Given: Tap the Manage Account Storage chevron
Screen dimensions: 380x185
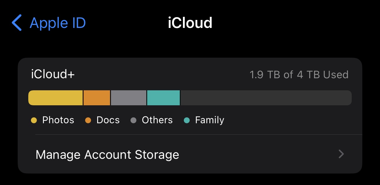Looking at the screenshot, I should 341,154.
